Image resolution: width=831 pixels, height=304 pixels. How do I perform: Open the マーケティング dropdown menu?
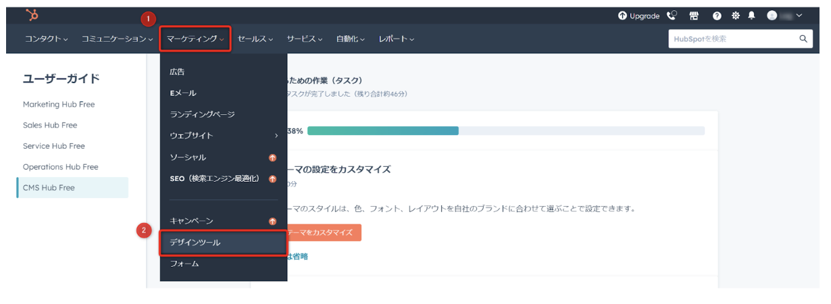(x=195, y=39)
